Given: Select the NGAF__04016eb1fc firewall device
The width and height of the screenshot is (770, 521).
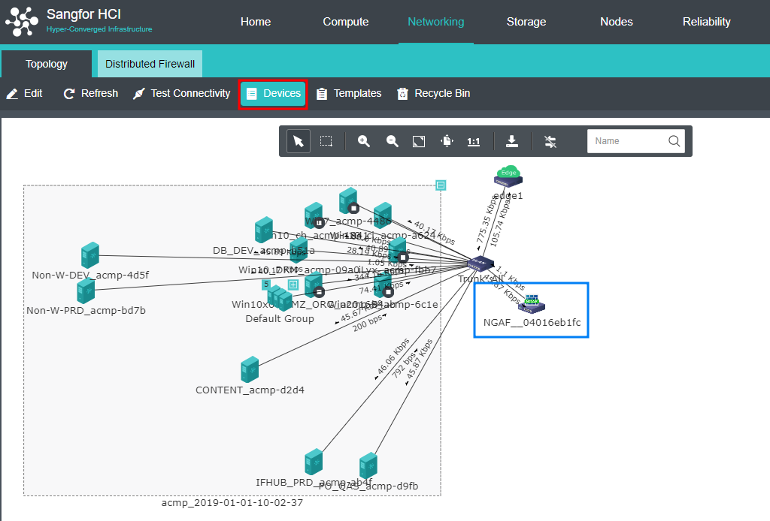Looking at the screenshot, I should pos(532,304).
